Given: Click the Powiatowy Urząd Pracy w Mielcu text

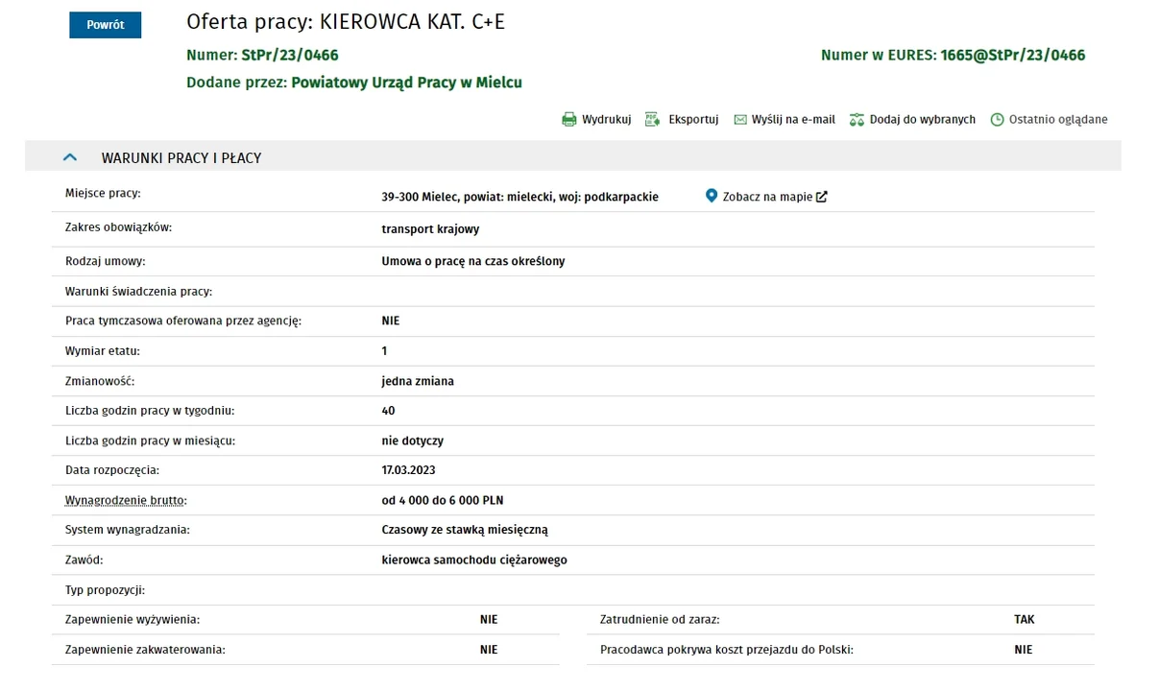Looking at the screenshot, I should (406, 83).
